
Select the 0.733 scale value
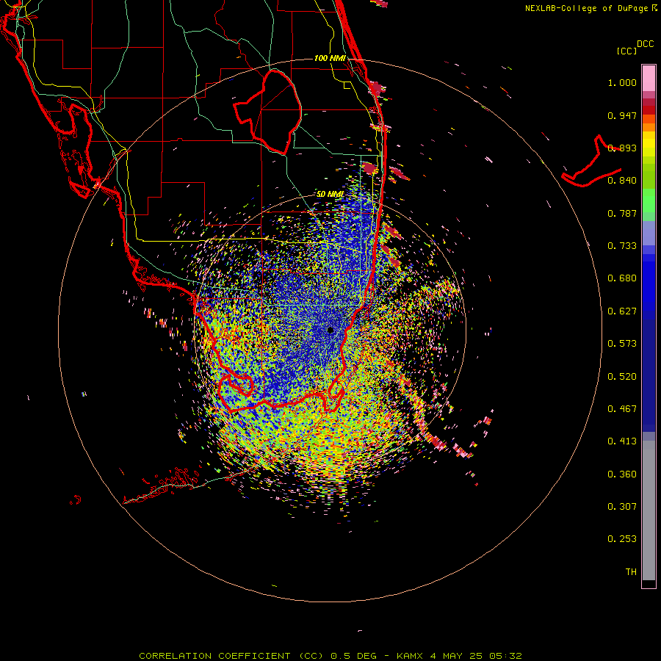click(622, 246)
